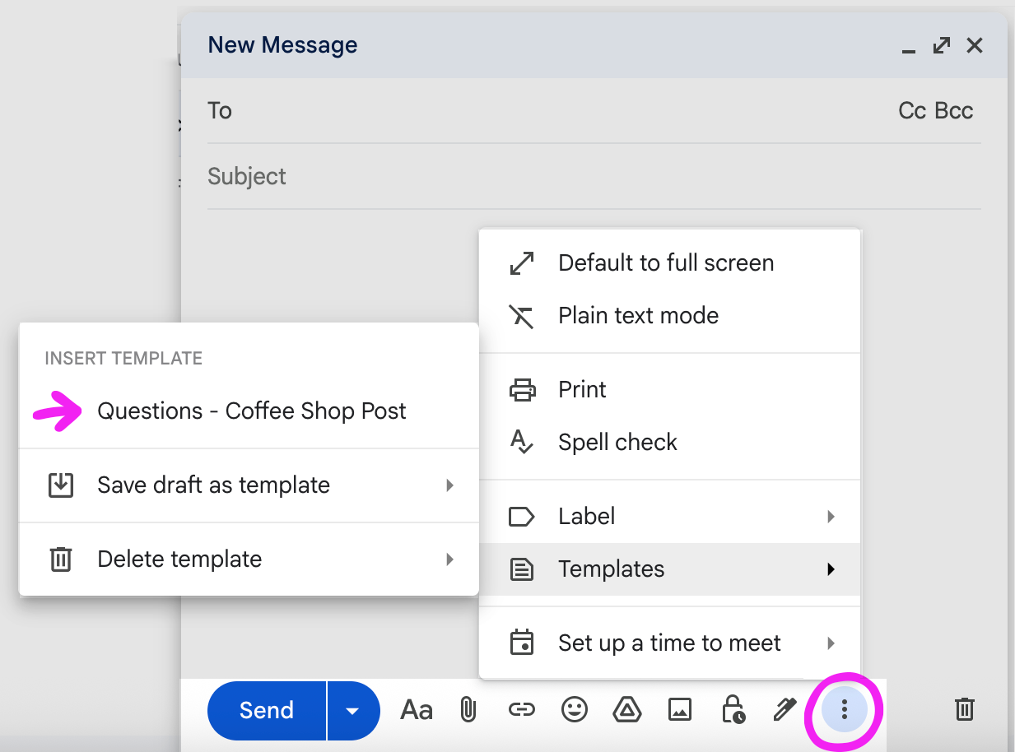The width and height of the screenshot is (1015, 752).
Task: Open the three-dot more options menu
Action: [844, 709]
